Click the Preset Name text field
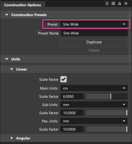132x144 pixels. tap(94, 33)
